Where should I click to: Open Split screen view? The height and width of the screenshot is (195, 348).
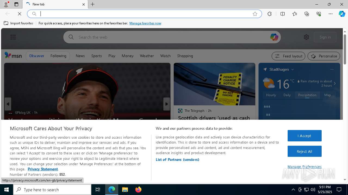[x=282, y=14]
